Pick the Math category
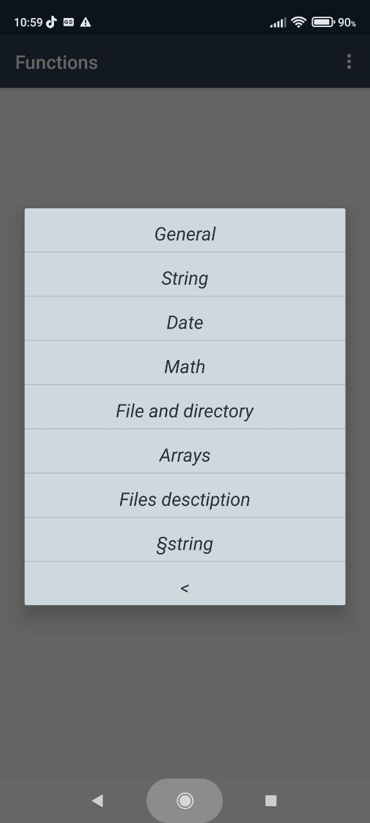Screen dimensions: 370x823 (185, 366)
